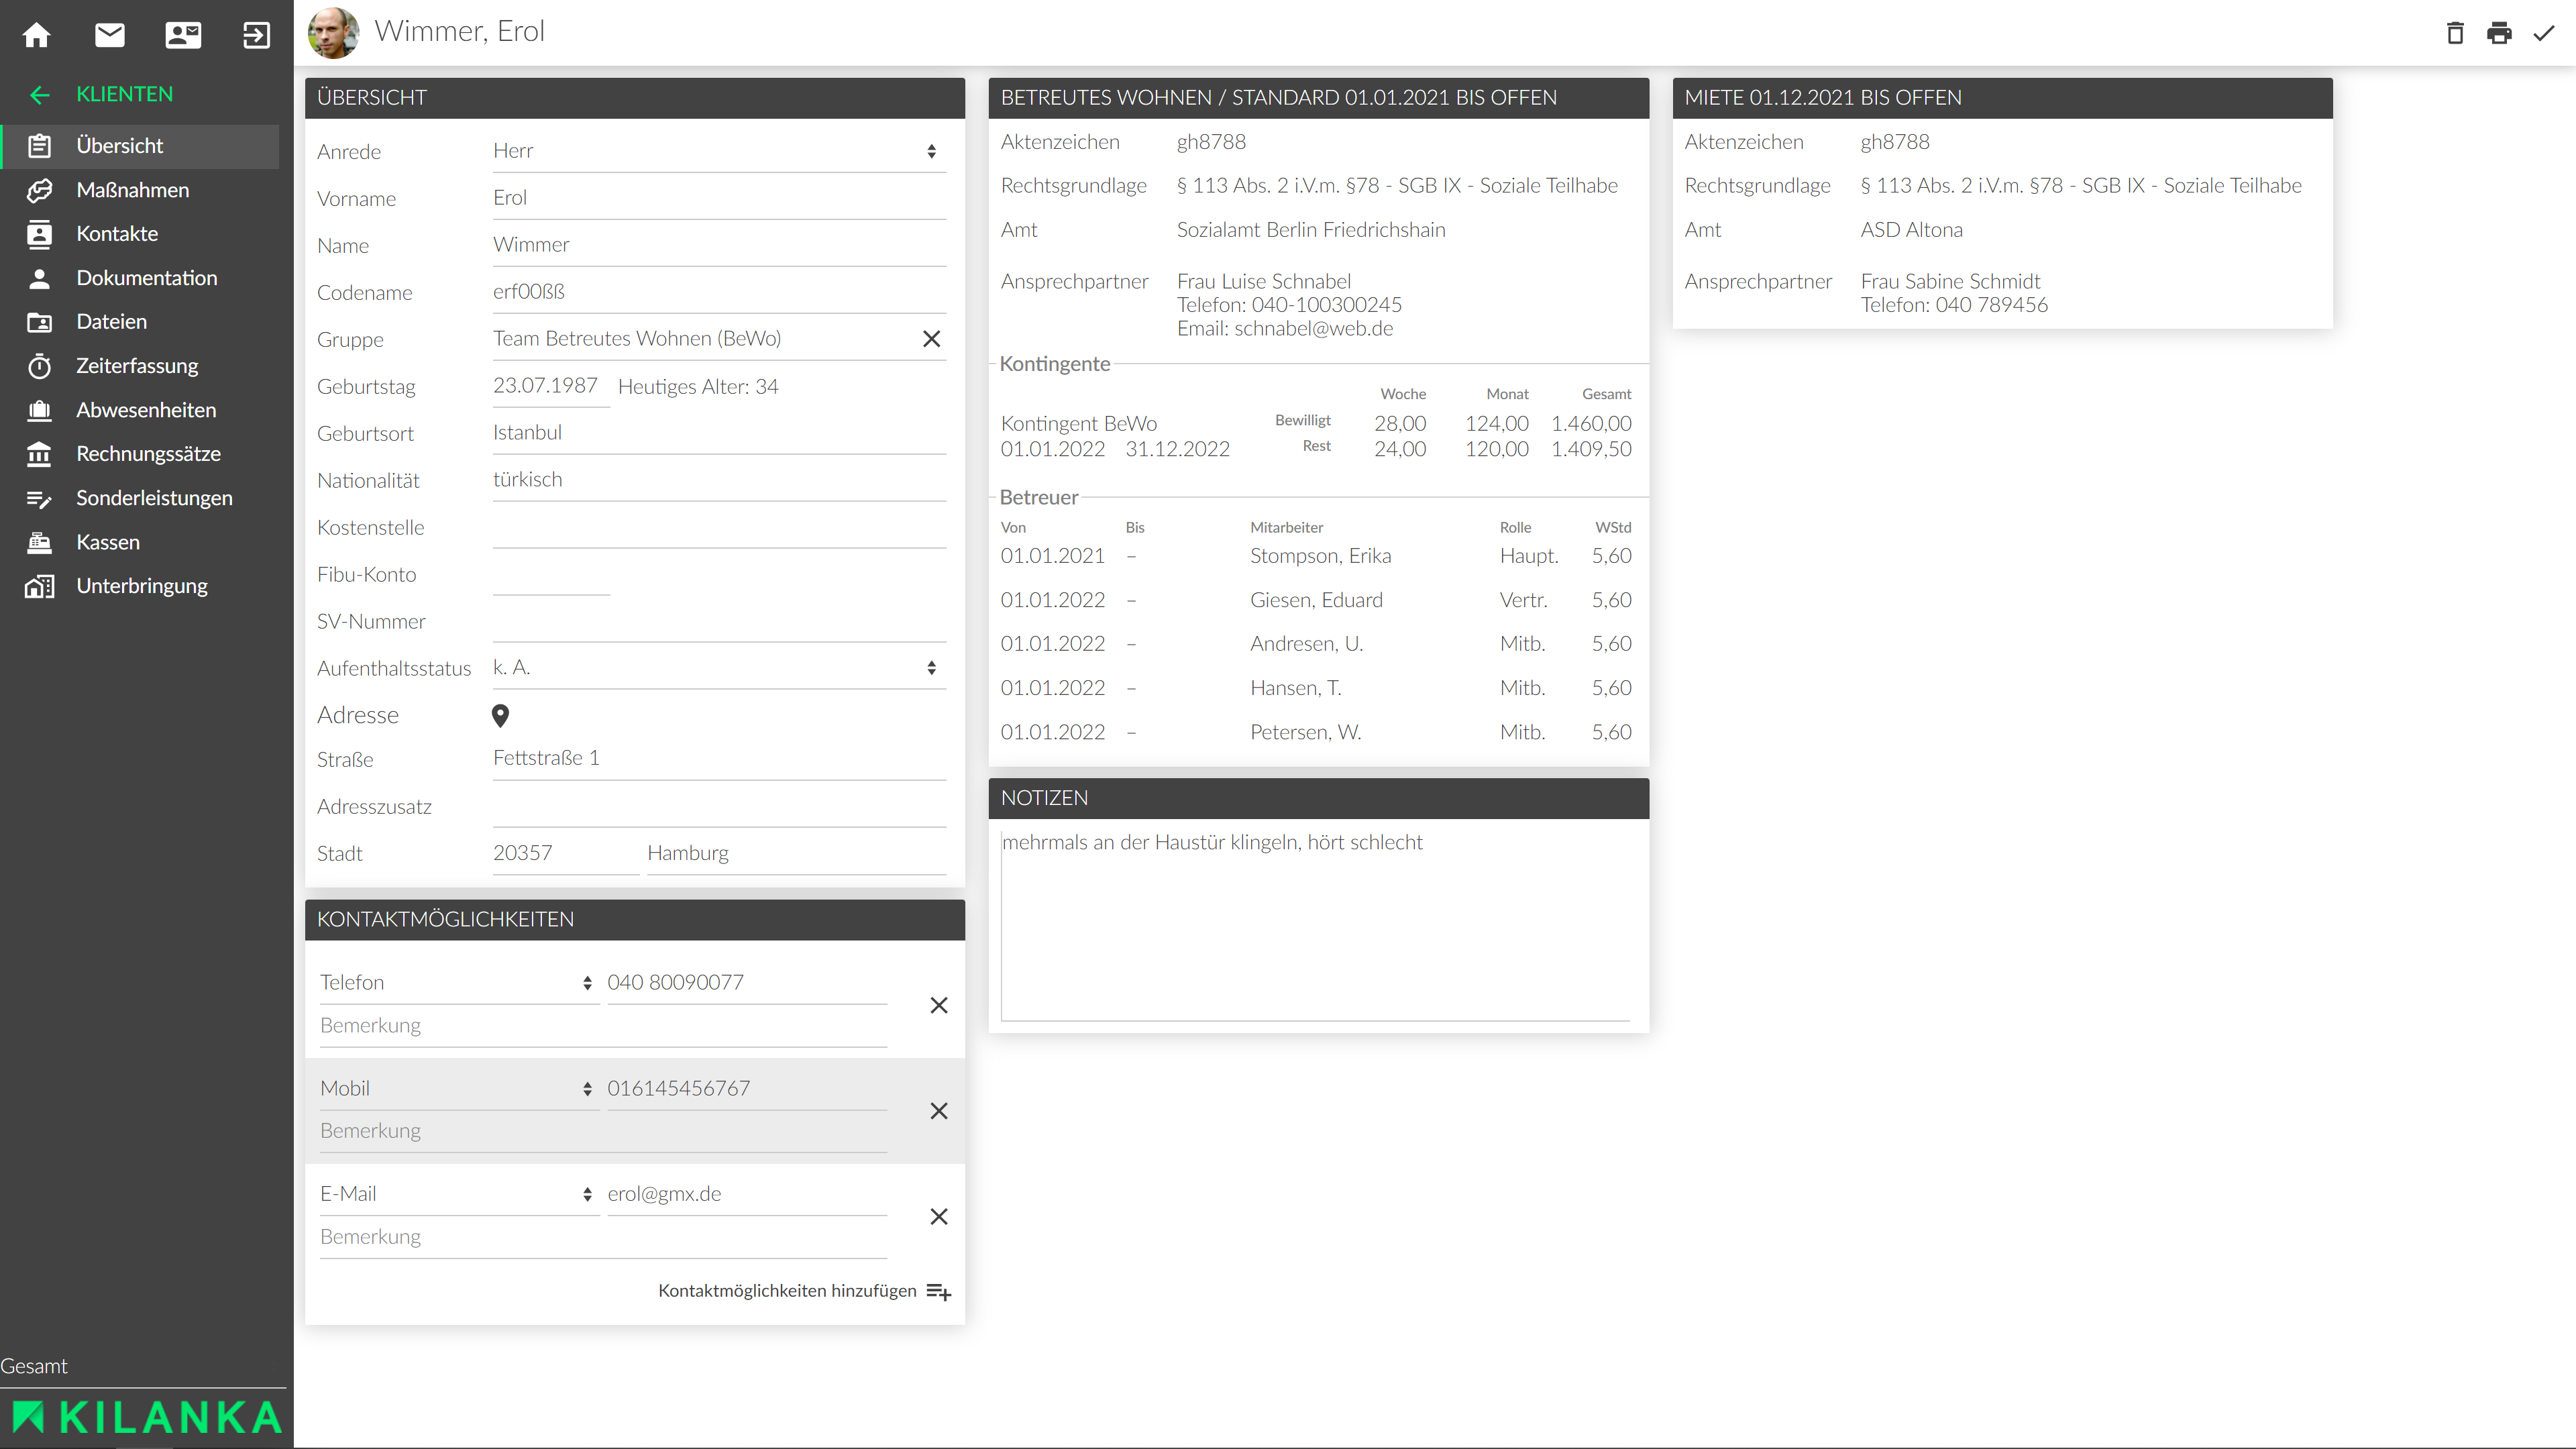Remove the Mobil contact entry
Screen dimensions: 2576x1449
(938, 1111)
